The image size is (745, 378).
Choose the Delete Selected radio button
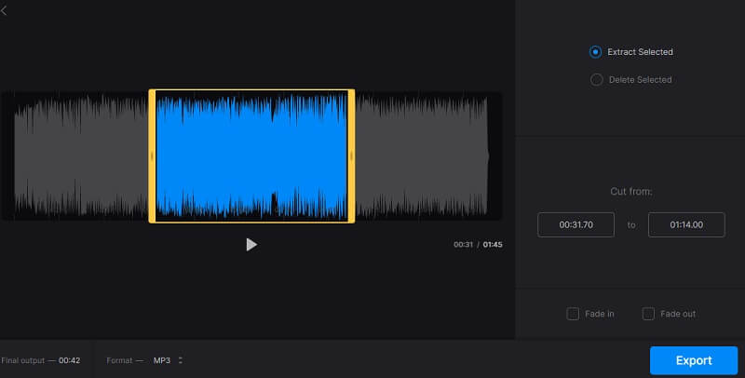596,80
